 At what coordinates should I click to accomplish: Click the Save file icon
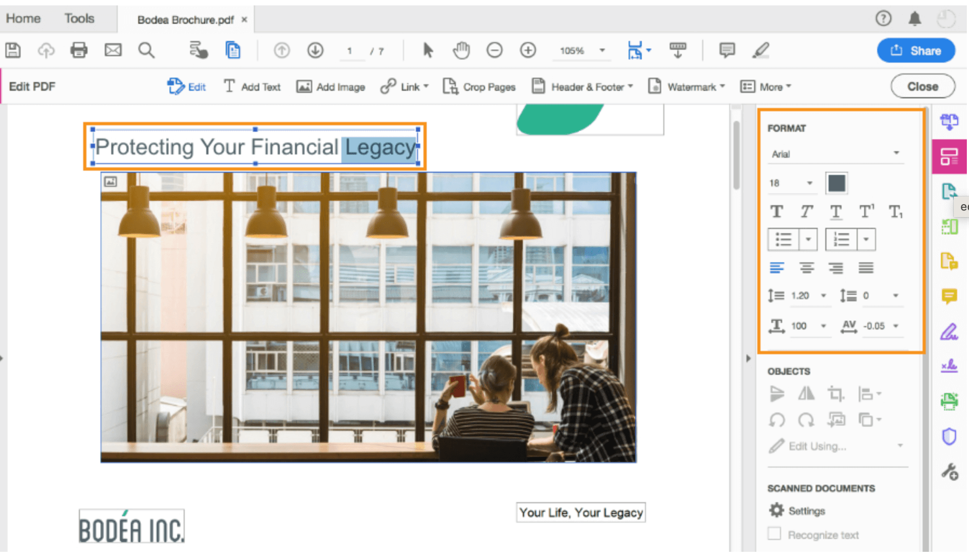(13, 51)
